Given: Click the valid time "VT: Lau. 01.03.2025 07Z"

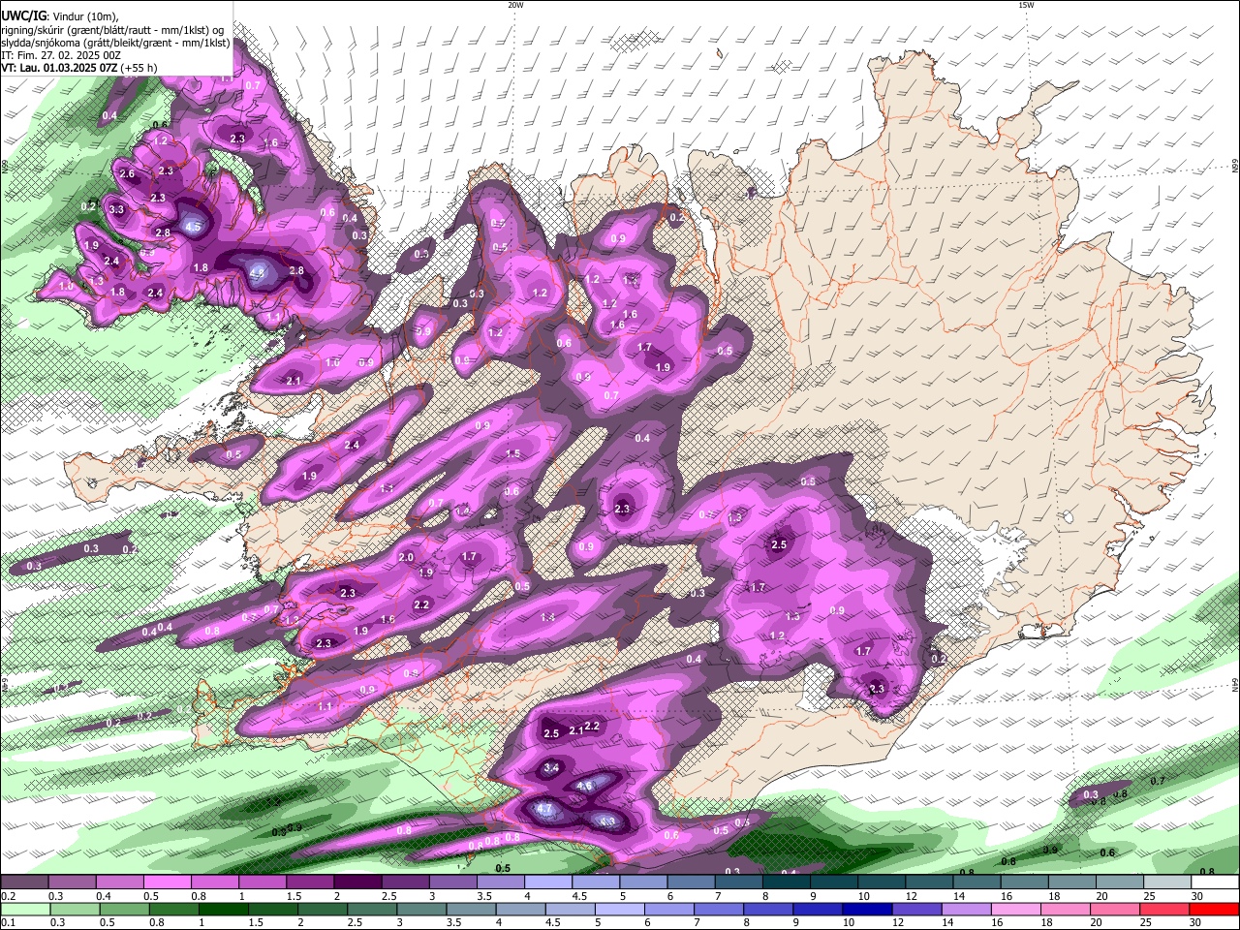Looking at the screenshot, I should (x=59, y=68).
